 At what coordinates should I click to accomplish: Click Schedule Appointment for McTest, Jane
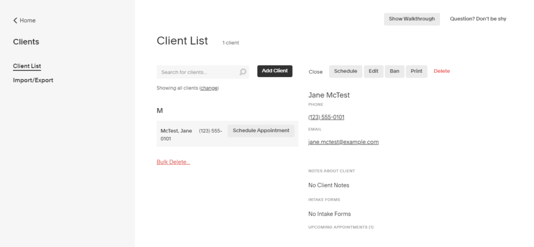(261, 131)
